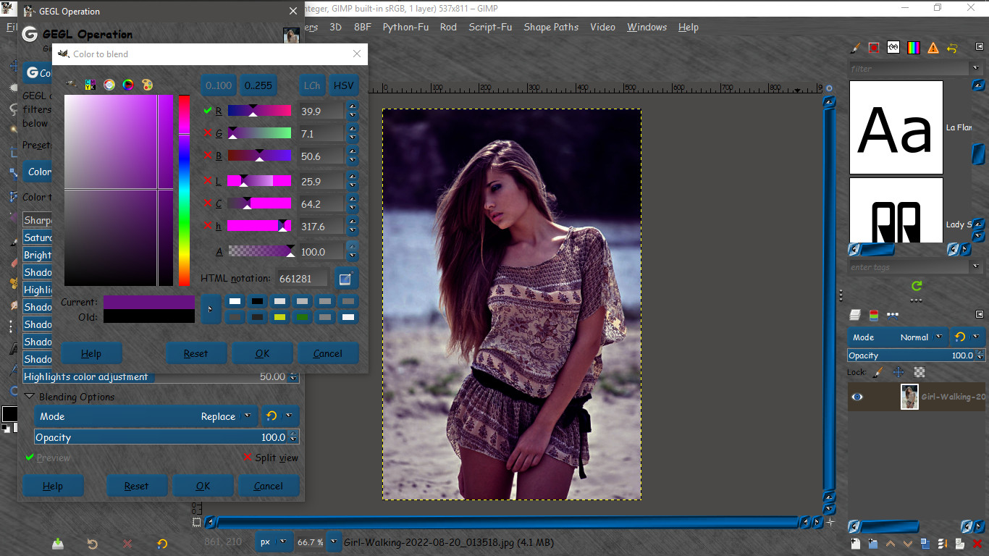Switch to the color Wheel selector icon
The image size is (989, 556).
pos(128,85)
